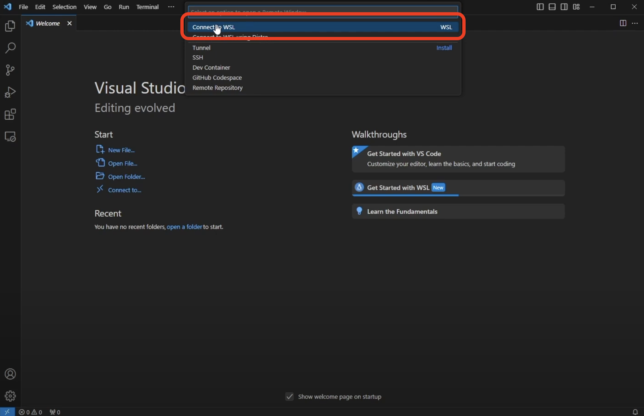644x416 pixels.
Task: Click Install next to Tunnel
Action: 444,48
